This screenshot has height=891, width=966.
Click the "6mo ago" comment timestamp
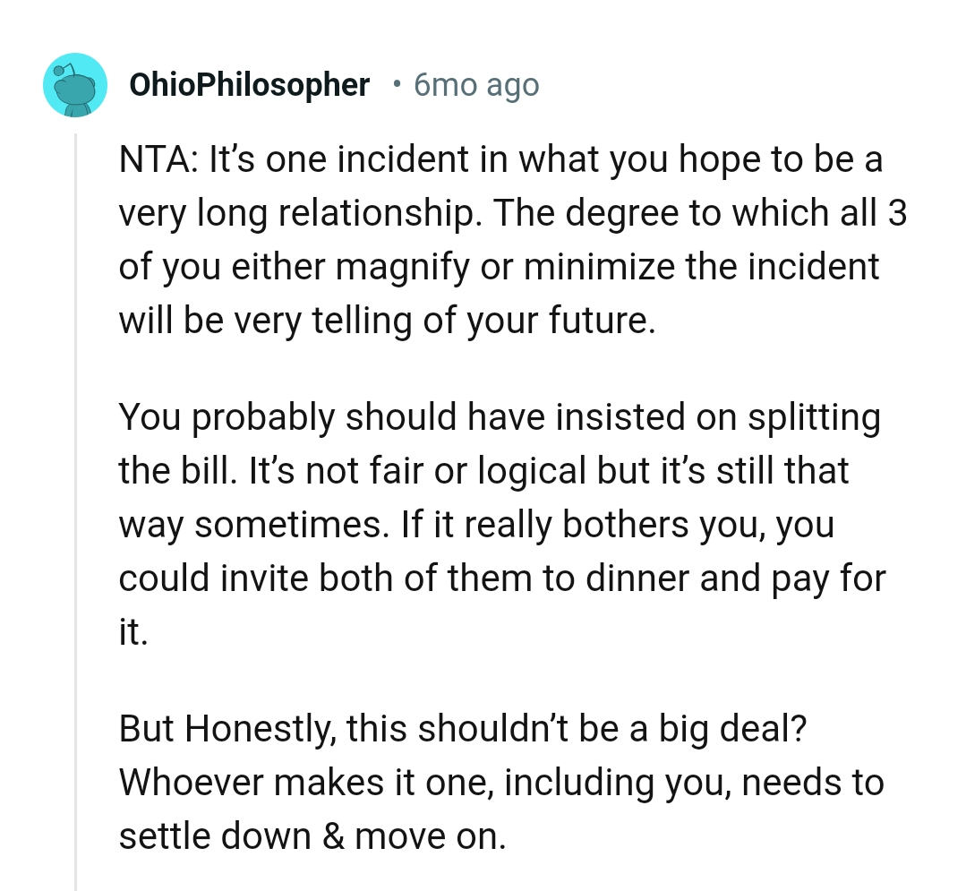tap(476, 85)
